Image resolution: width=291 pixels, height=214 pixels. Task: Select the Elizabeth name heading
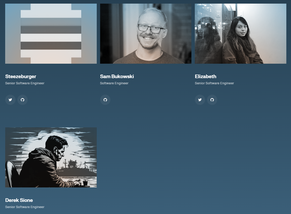click(206, 76)
